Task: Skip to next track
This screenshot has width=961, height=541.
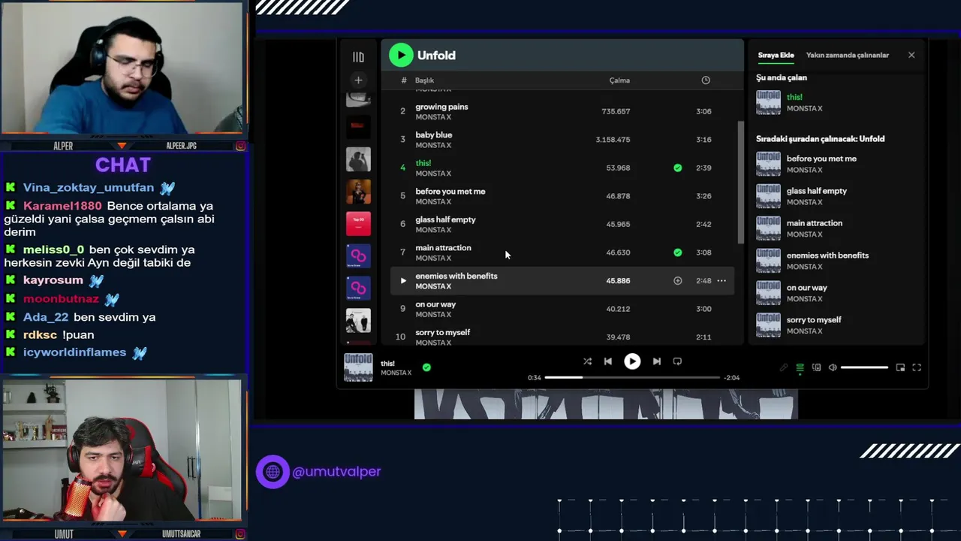Action: (657, 361)
